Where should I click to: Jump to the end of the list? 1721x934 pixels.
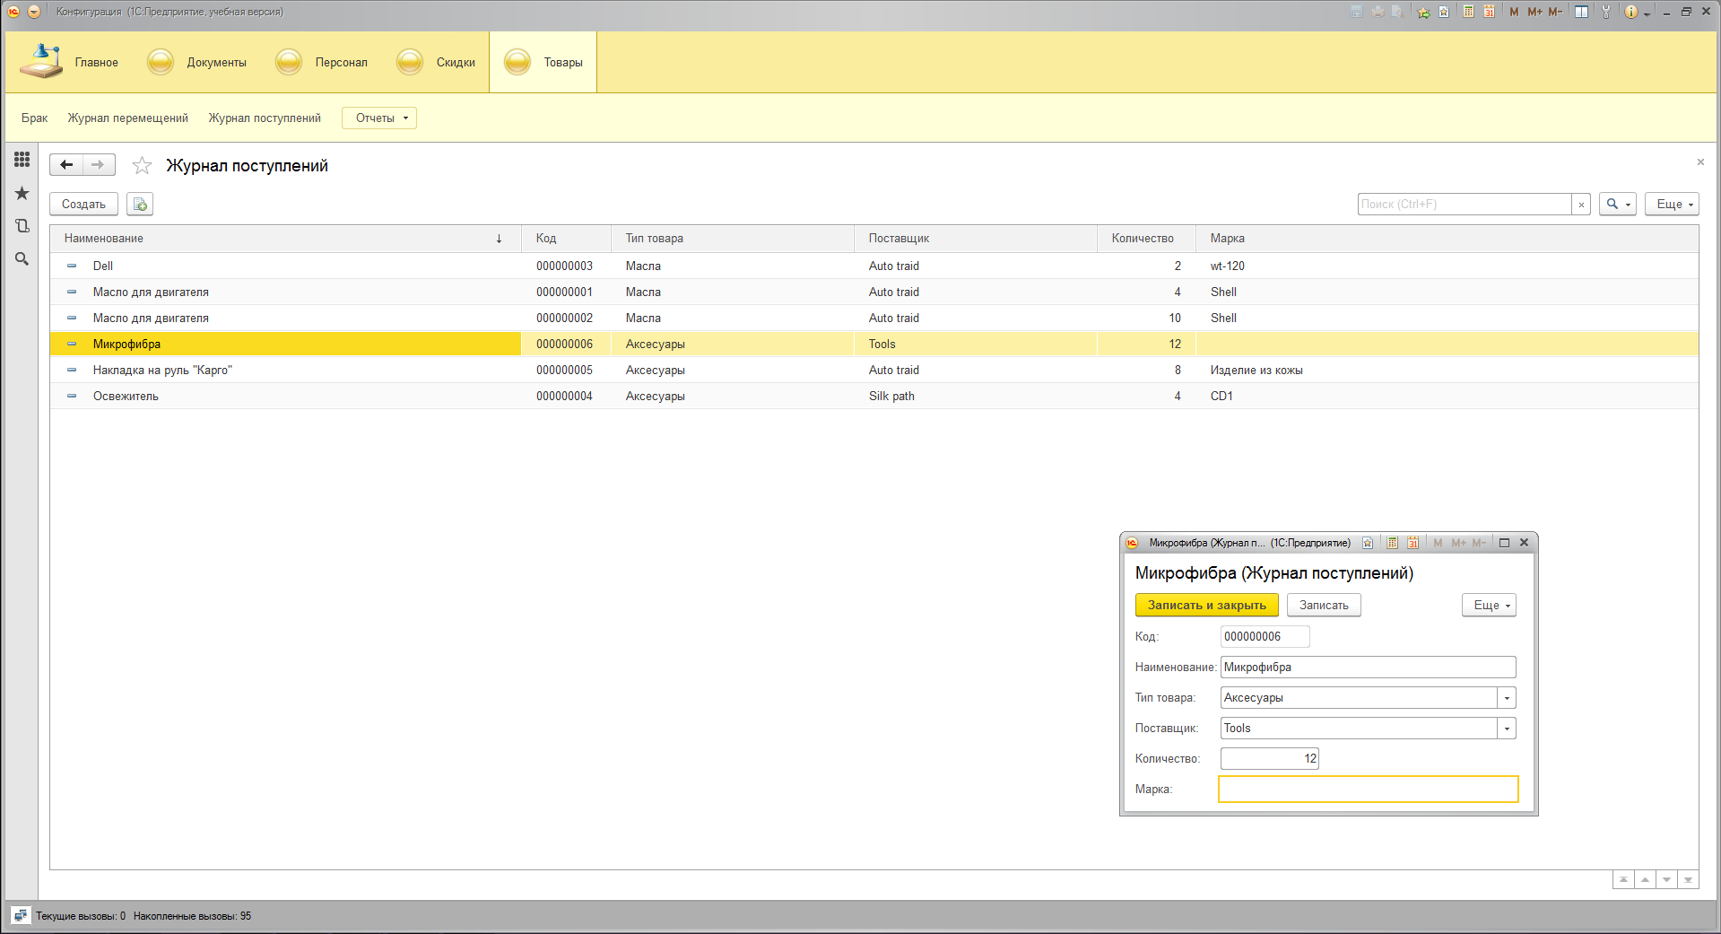[x=1688, y=879]
